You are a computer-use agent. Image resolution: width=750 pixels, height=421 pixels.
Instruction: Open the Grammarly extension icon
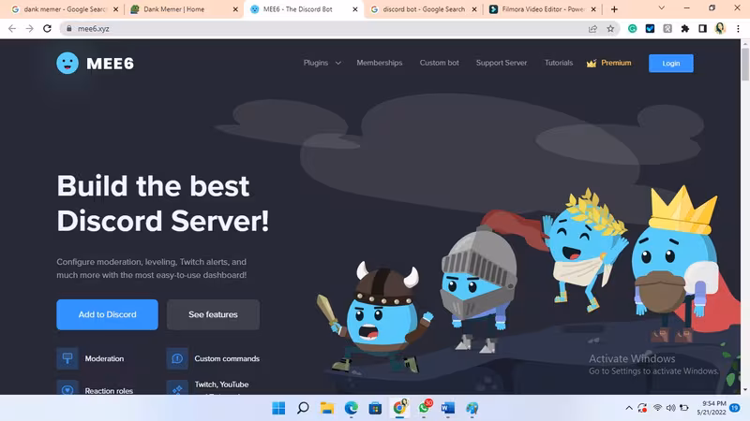click(632, 29)
